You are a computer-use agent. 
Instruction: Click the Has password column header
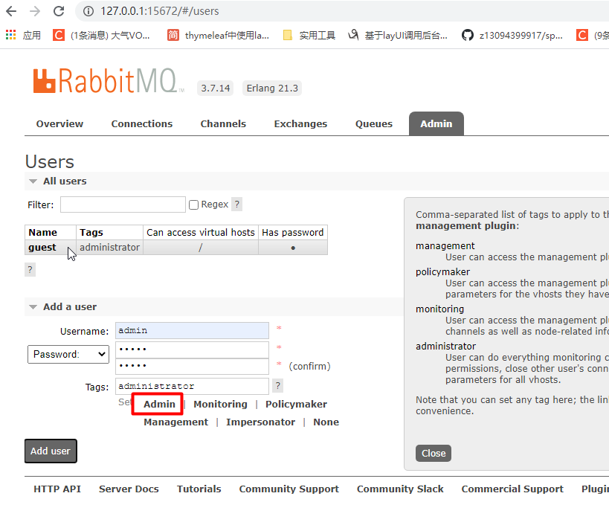[292, 232]
